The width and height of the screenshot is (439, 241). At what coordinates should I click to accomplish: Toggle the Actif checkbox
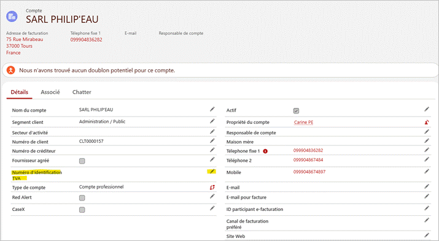296,111
